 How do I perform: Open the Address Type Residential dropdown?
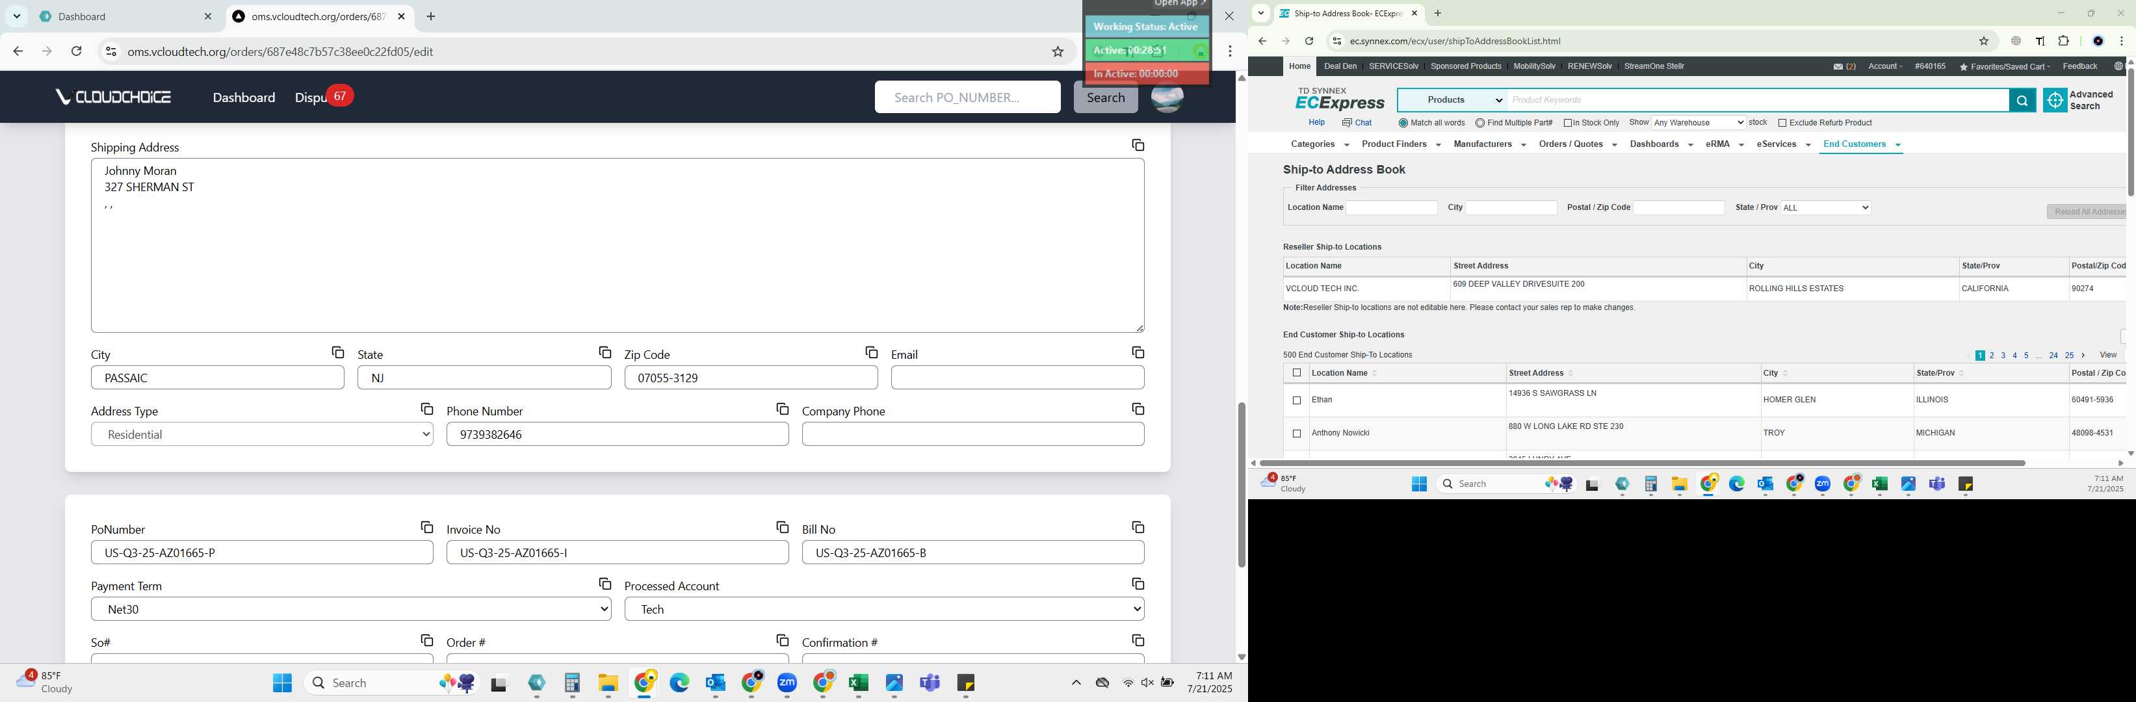click(x=262, y=434)
